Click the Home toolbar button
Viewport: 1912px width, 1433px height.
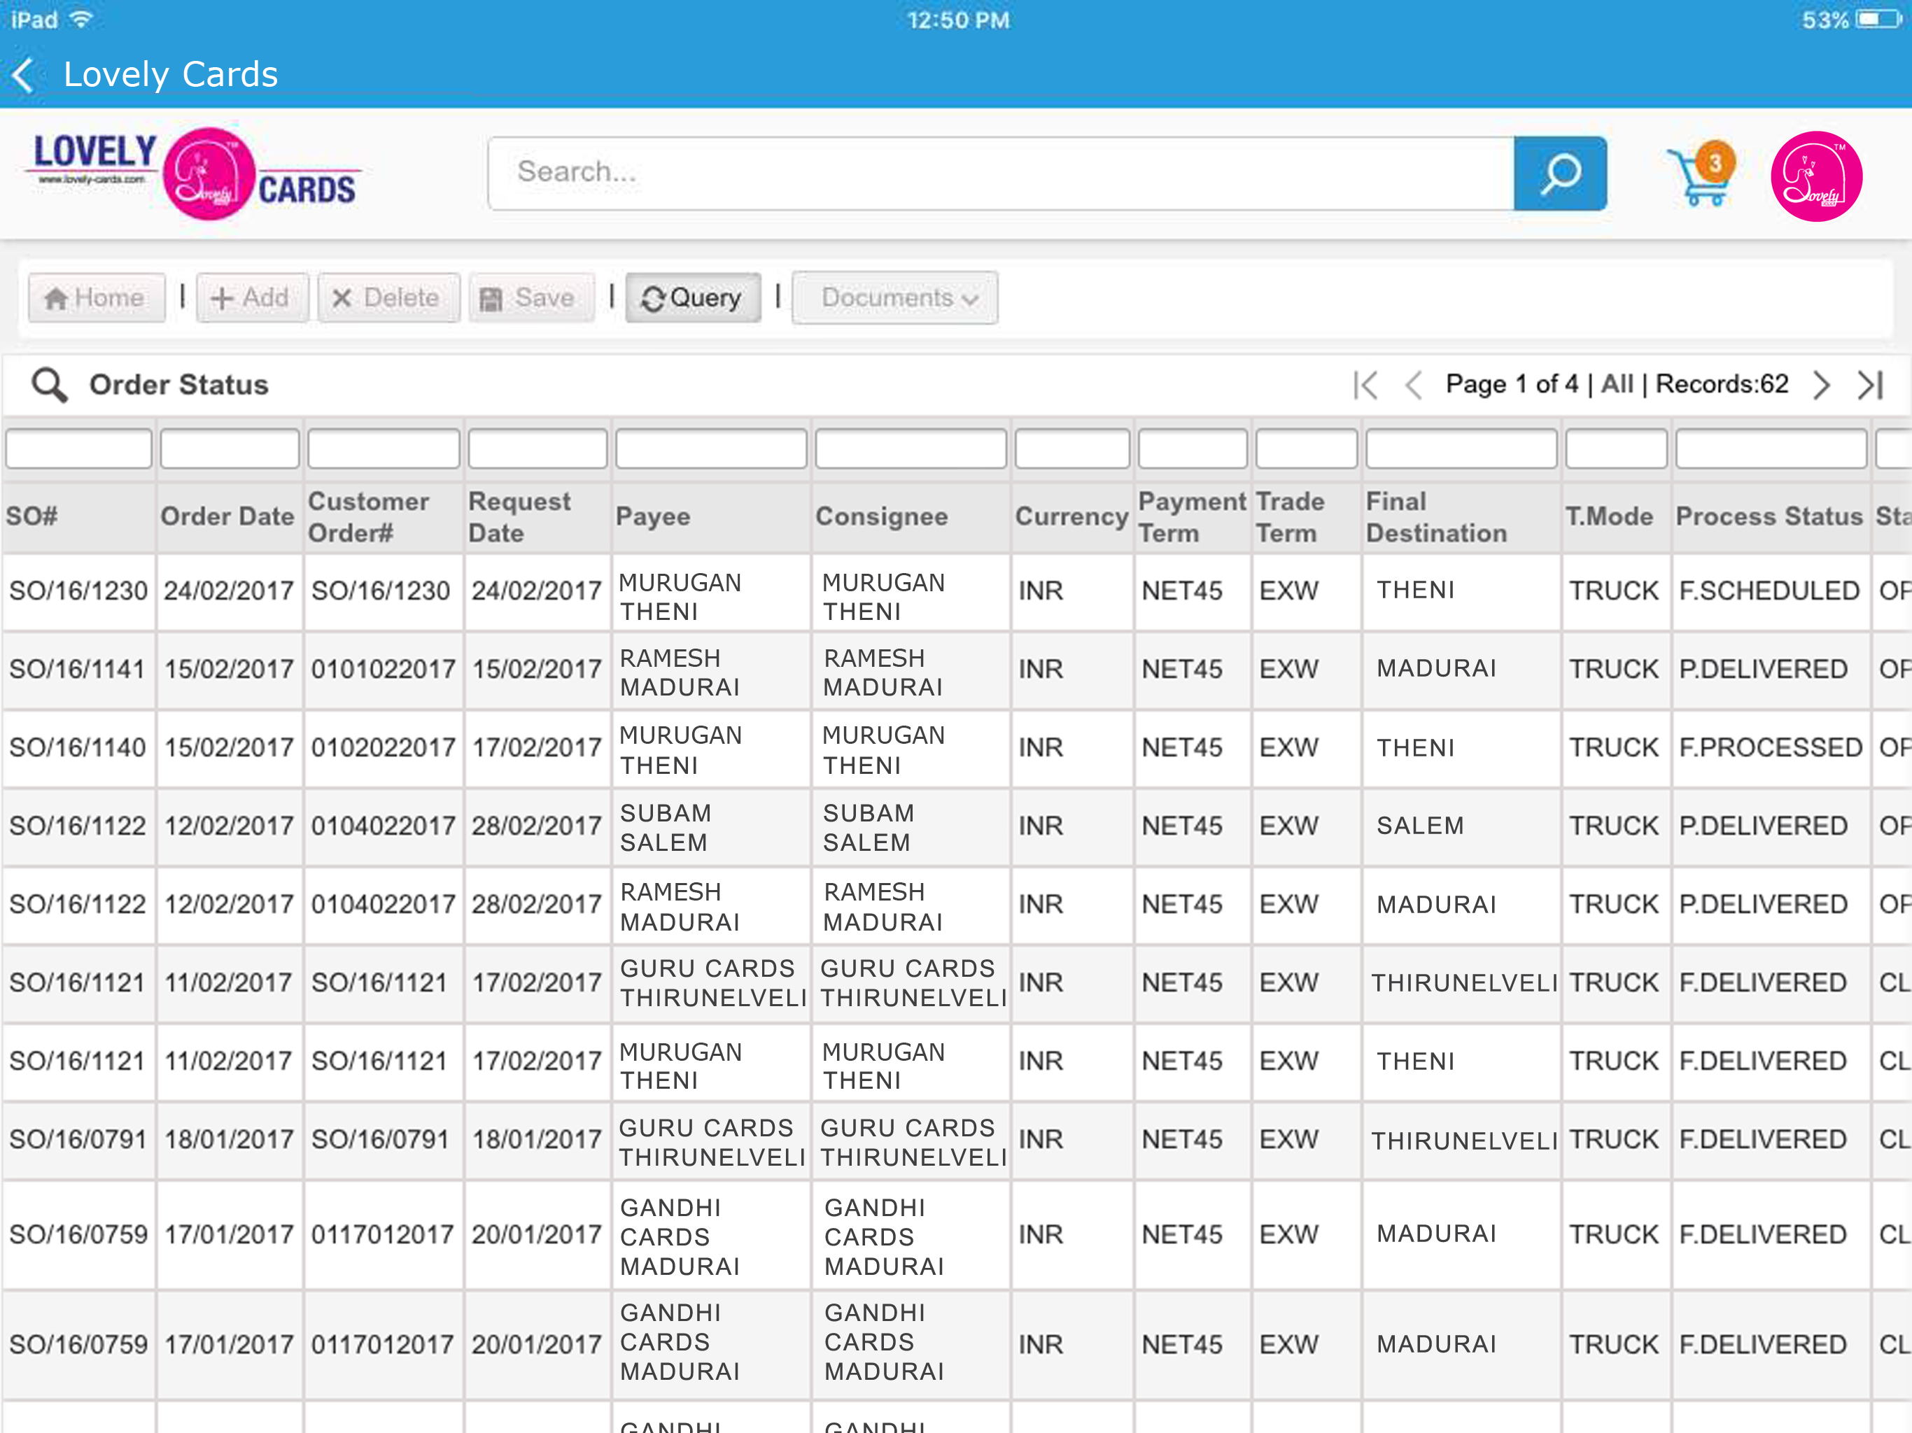click(x=96, y=298)
